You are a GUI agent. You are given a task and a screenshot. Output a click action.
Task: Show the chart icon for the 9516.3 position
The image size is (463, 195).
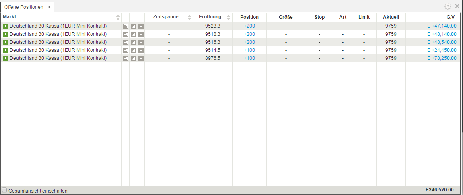[133, 43]
